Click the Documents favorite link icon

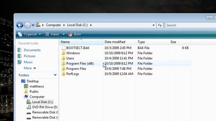click(x=20, y=50)
